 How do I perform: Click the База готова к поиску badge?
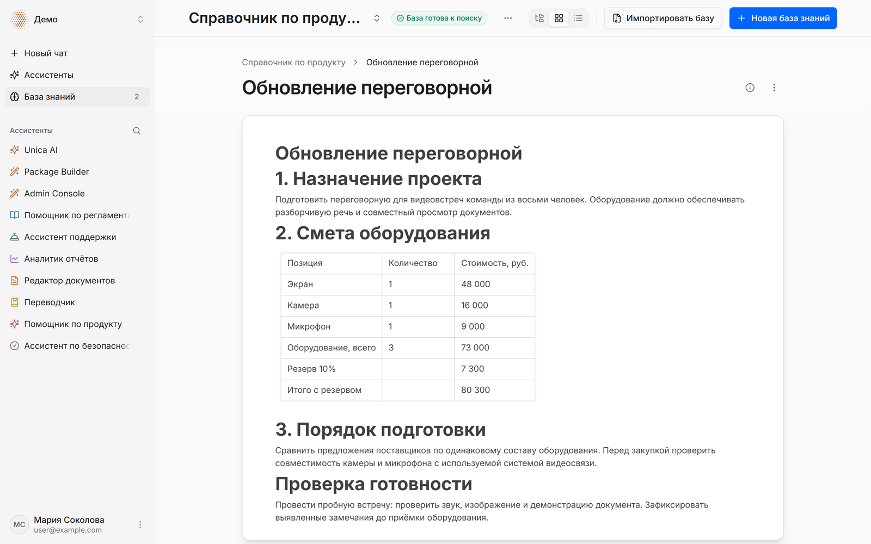tap(439, 18)
